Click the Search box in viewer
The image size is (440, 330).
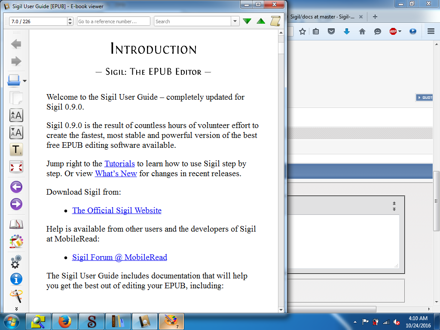point(192,21)
